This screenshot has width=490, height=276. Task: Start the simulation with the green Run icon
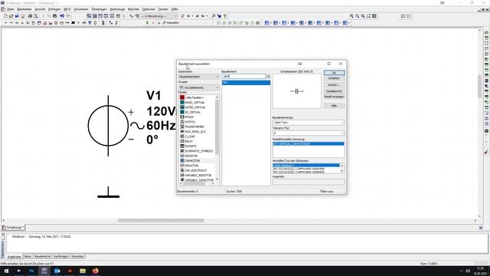148,23
